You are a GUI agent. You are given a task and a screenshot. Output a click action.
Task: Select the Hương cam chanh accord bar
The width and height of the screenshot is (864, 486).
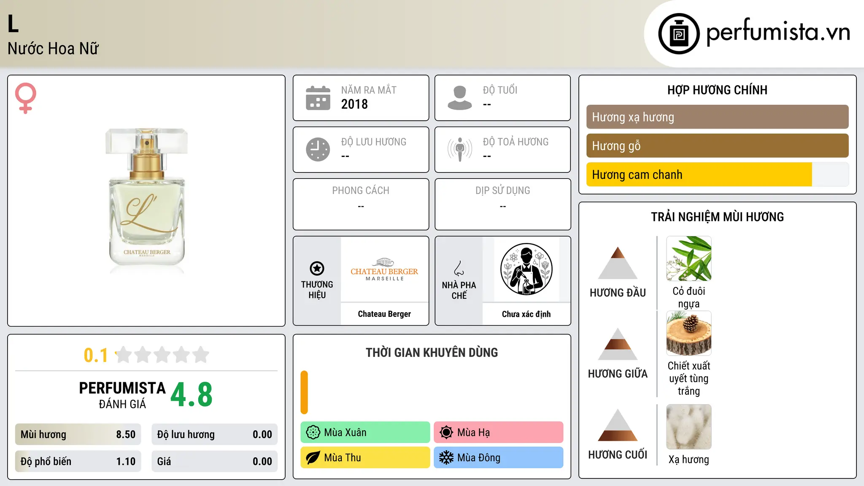717,174
